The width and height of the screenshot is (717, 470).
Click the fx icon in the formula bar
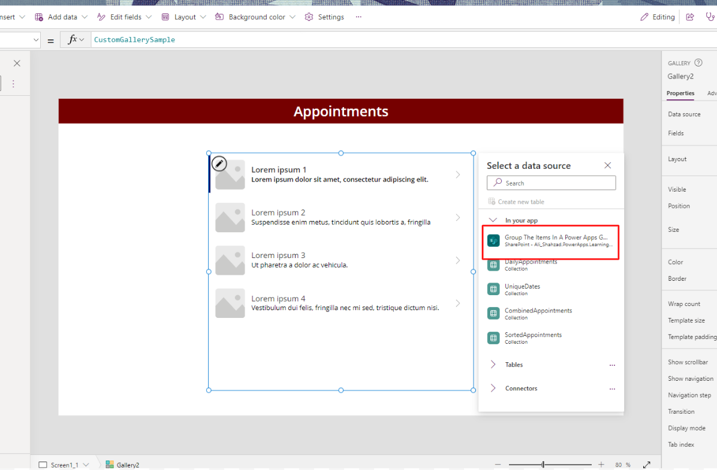click(71, 39)
